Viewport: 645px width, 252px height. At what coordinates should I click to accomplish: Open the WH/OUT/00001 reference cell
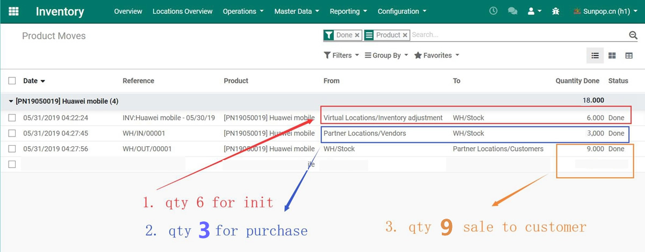click(x=147, y=149)
